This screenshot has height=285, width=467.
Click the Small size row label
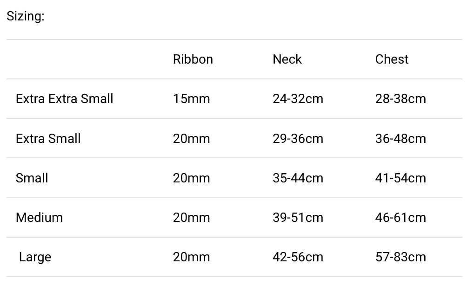tap(32, 178)
